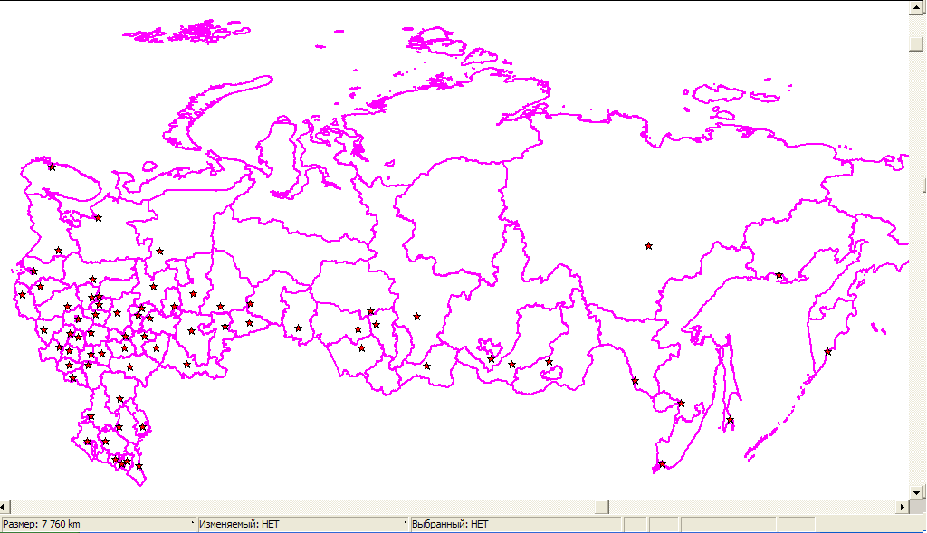Click the horizontal scrollbar left arrow

tap(5, 507)
